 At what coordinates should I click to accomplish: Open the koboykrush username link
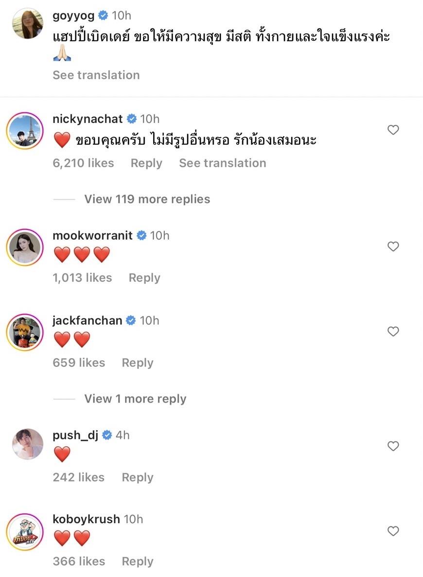point(86,519)
